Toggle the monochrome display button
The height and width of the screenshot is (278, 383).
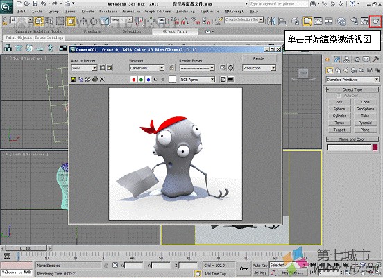coord(162,80)
